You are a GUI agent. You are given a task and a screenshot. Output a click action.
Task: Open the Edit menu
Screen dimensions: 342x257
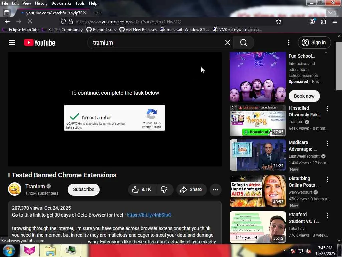click(x=15, y=3)
